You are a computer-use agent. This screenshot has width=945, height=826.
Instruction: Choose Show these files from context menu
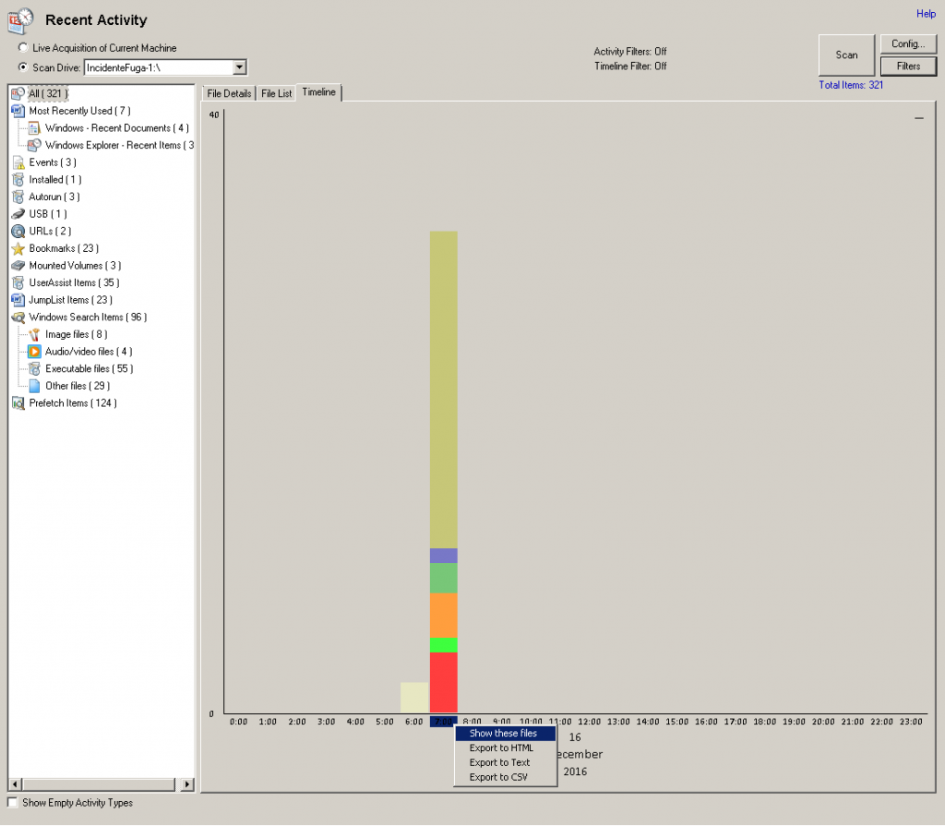[503, 733]
